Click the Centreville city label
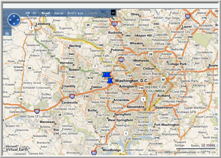The image size is (221, 158). point(70,102)
